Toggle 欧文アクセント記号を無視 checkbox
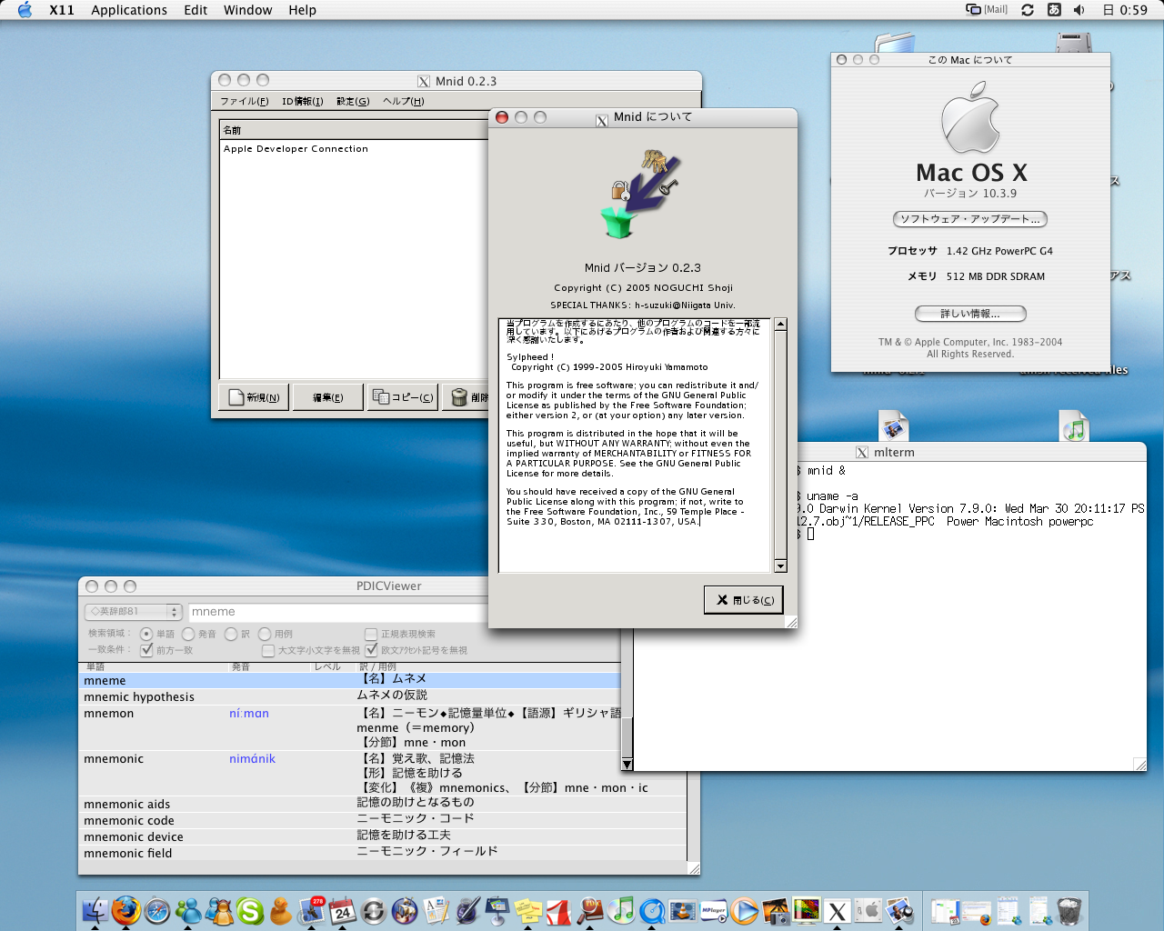Screen dimensions: 1164x931 pos(371,650)
